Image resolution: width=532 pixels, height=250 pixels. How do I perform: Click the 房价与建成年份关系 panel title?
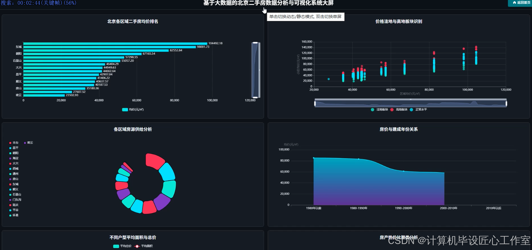click(x=399, y=129)
